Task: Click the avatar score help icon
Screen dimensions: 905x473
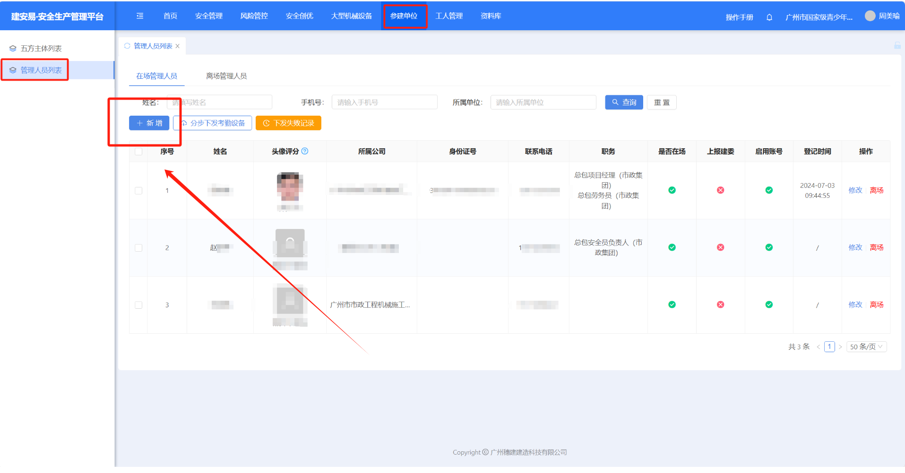Action: pos(305,151)
